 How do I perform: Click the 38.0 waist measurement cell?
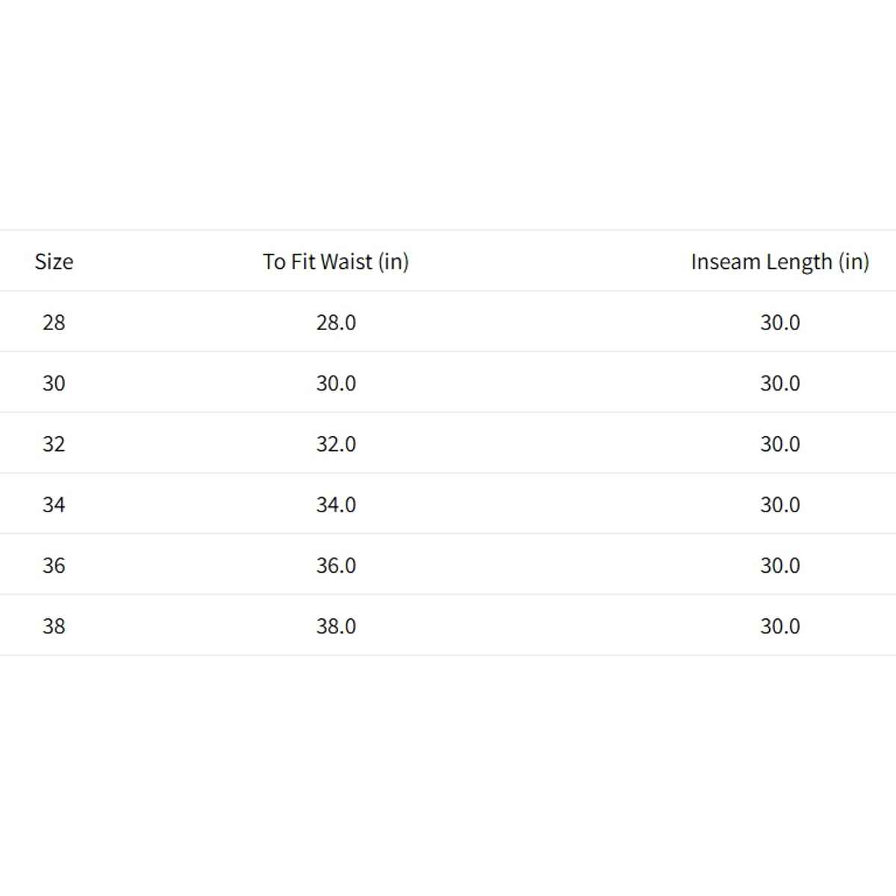pyautogui.click(x=335, y=626)
